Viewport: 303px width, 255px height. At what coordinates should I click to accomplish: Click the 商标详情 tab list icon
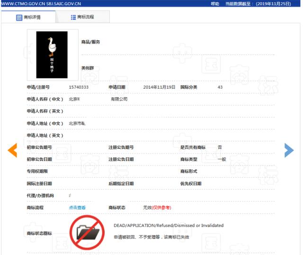pyautogui.click(x=19, y=18)
